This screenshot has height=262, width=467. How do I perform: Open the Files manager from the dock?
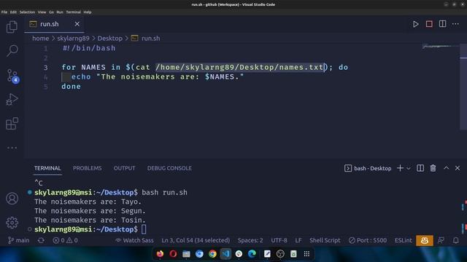point(186,254)
